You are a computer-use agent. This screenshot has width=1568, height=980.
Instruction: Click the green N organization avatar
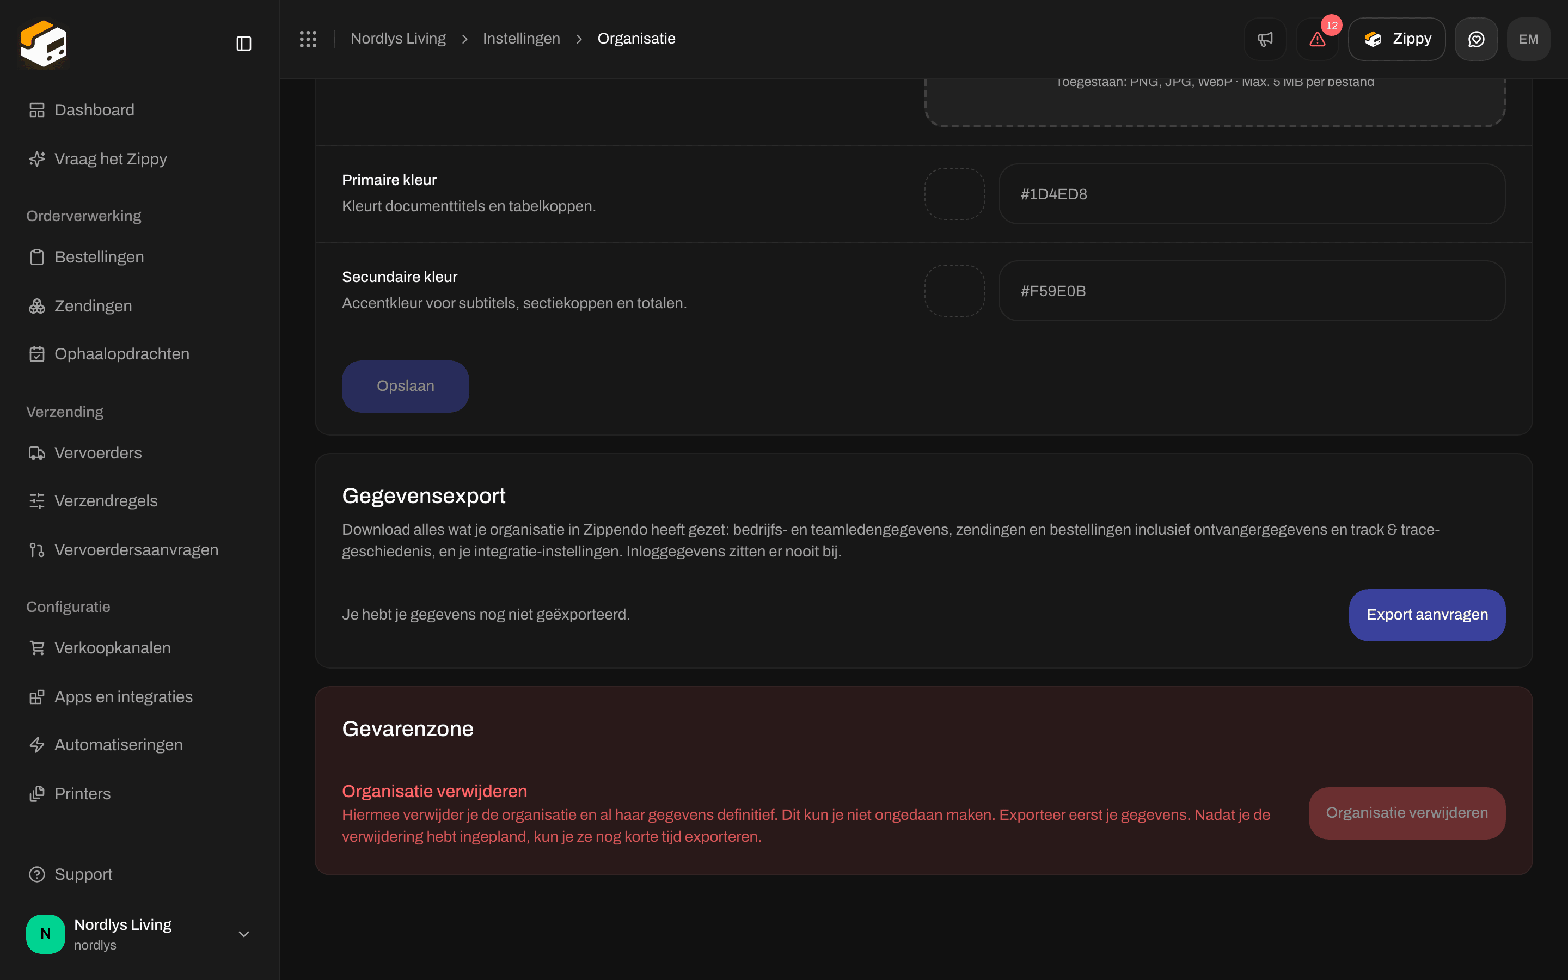pos(45,934)
